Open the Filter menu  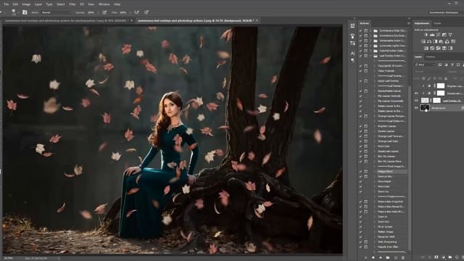(72, 4)
